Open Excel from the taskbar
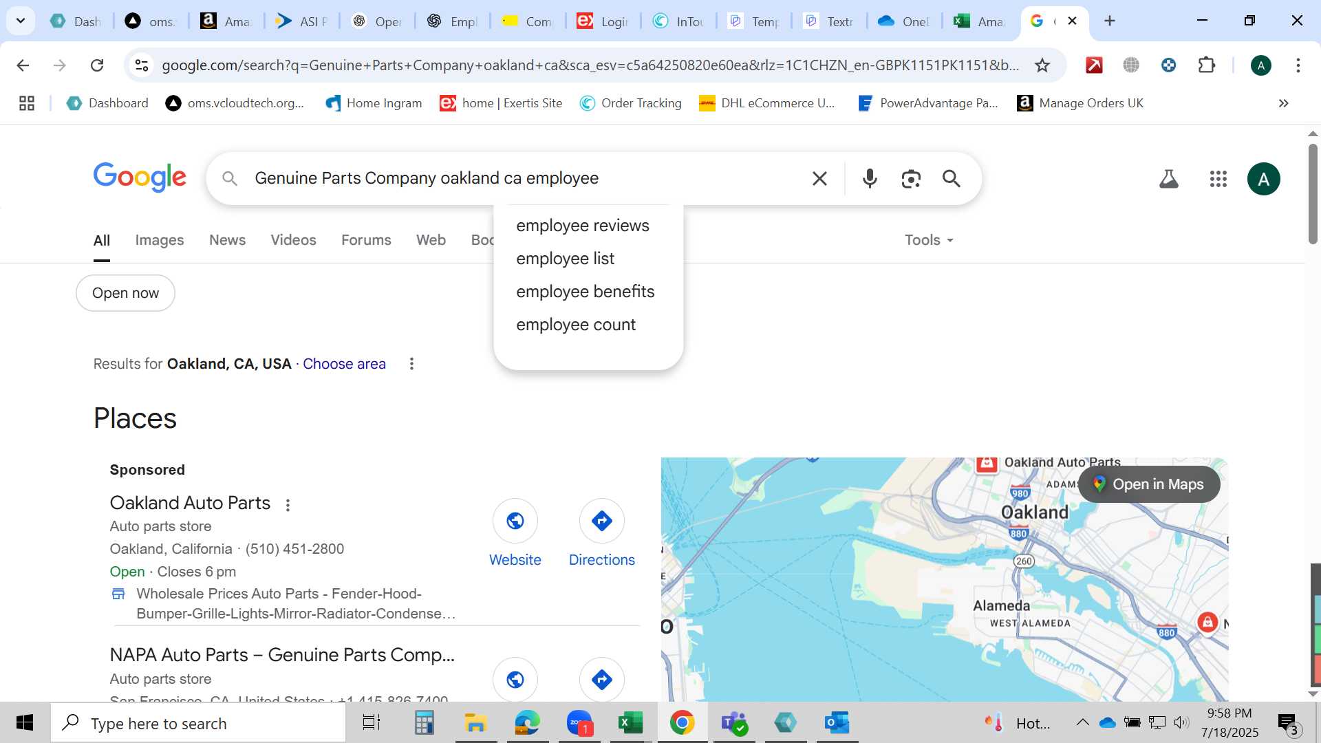Screen dimensions: 1321x743 pyautogui.click(x=630, y=723)
